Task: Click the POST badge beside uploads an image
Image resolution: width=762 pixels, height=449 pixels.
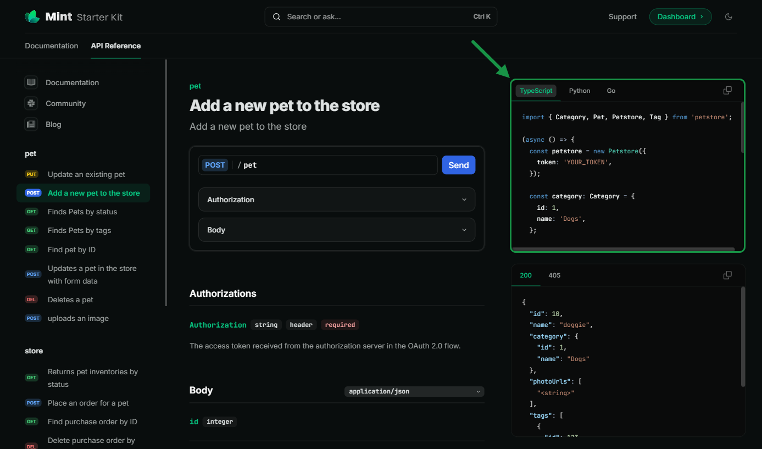Action: pos(32,318)
